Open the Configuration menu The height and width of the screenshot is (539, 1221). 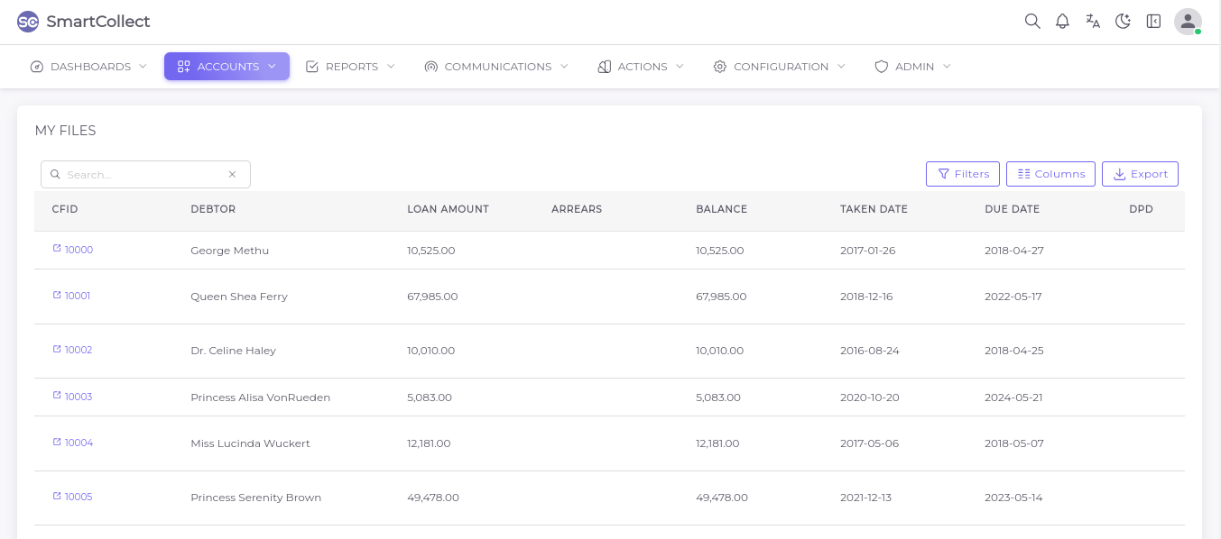pos(779,67)
